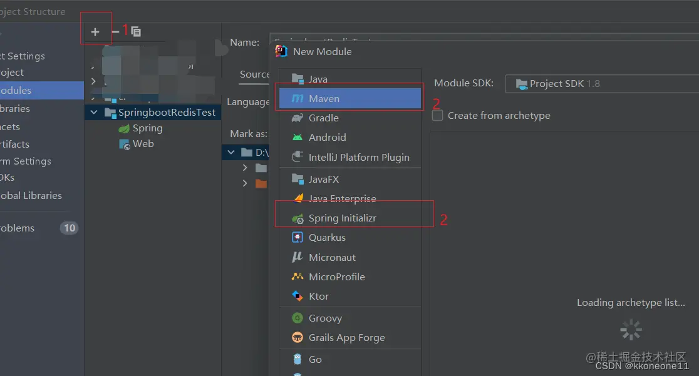Viewport: 699px width, 376px height.
Task: Click the Groovy text label
Action: click(326, 318)
